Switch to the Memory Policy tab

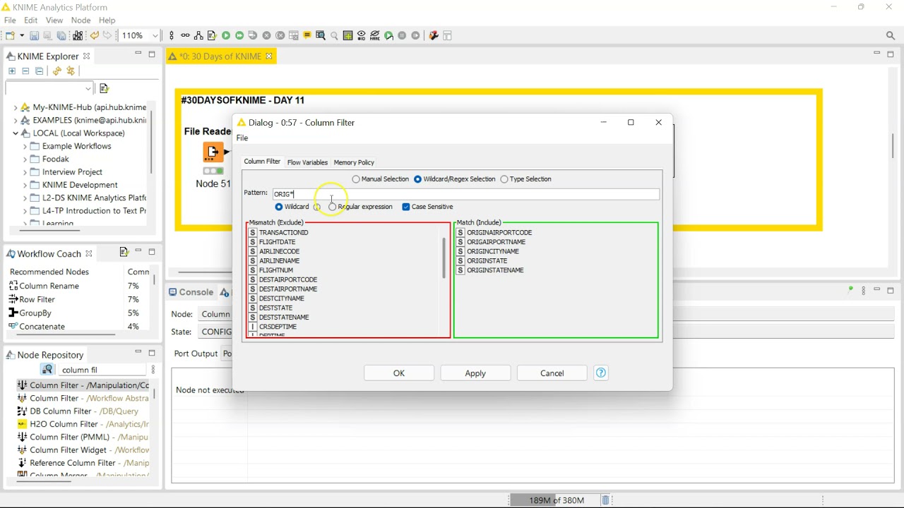point(354,162)
